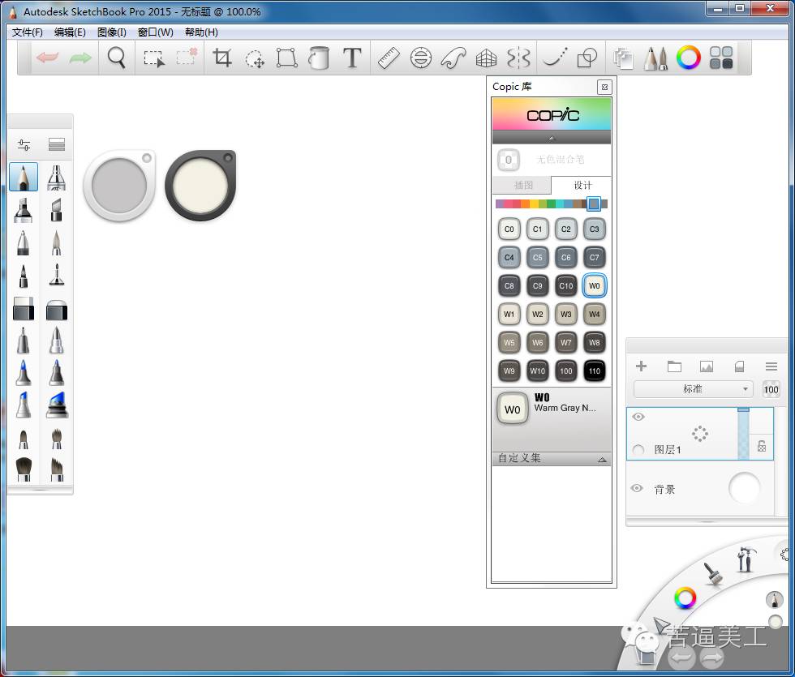Screen dimensions: 795x677
Task: Pick the C5 Copic color swatch
Action: (x=537, y=257)
